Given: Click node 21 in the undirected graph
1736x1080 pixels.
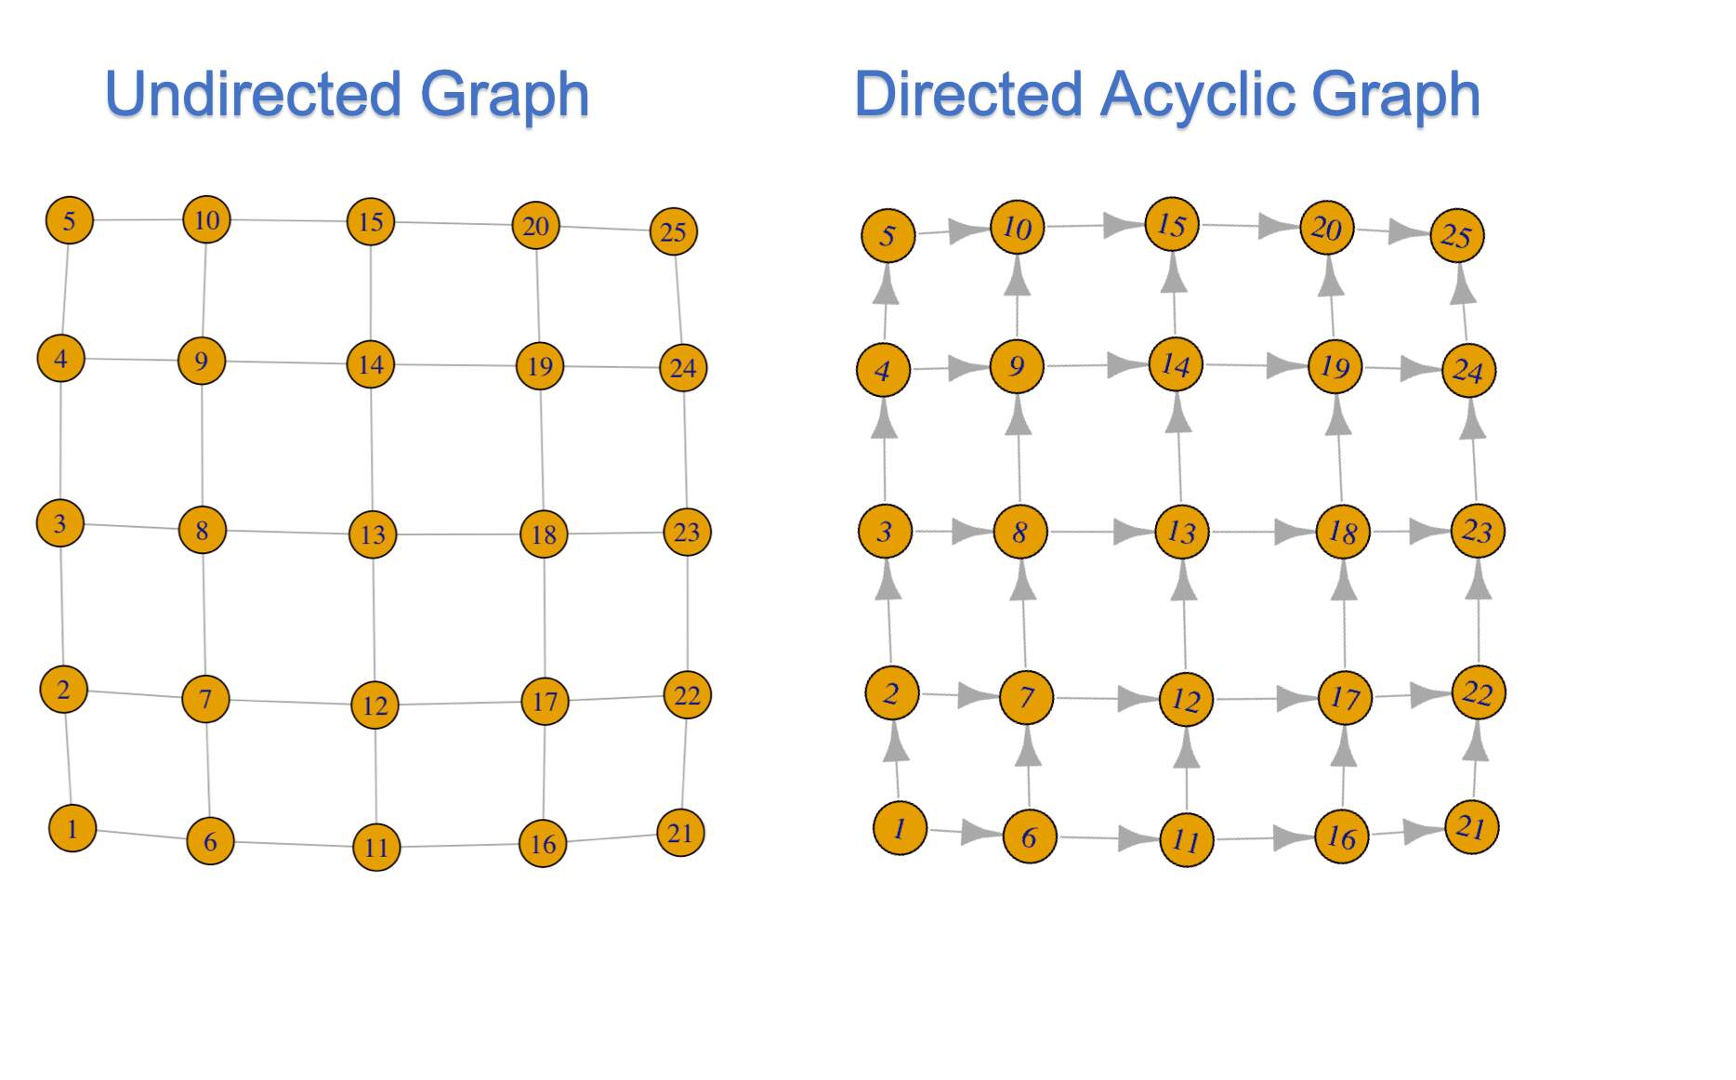Looking at the screenshot, I should pos(680,833).
